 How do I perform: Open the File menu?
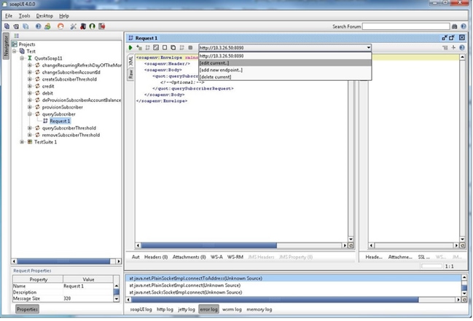(x=9, y=16)
